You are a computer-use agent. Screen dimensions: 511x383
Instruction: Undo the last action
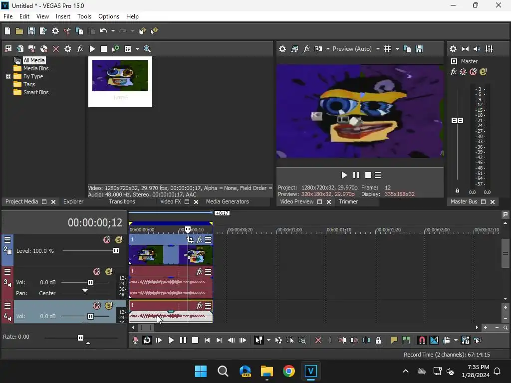tap(103, 31)
